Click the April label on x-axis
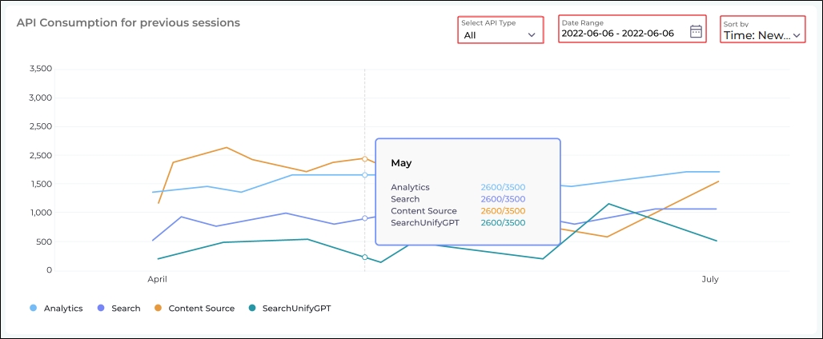 pyautogui.click(x=158, y=280)
